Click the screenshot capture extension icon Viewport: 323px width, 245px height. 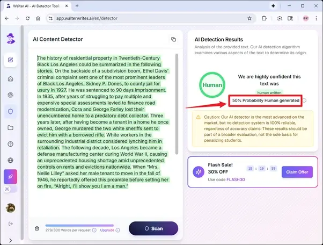click(x=280, y=18)
